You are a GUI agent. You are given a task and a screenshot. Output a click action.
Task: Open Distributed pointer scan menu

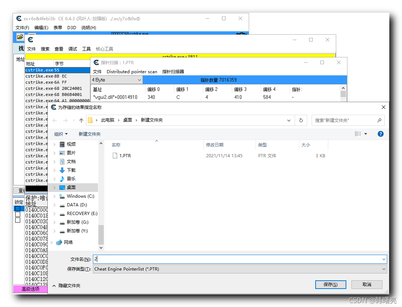click(132, 72)
